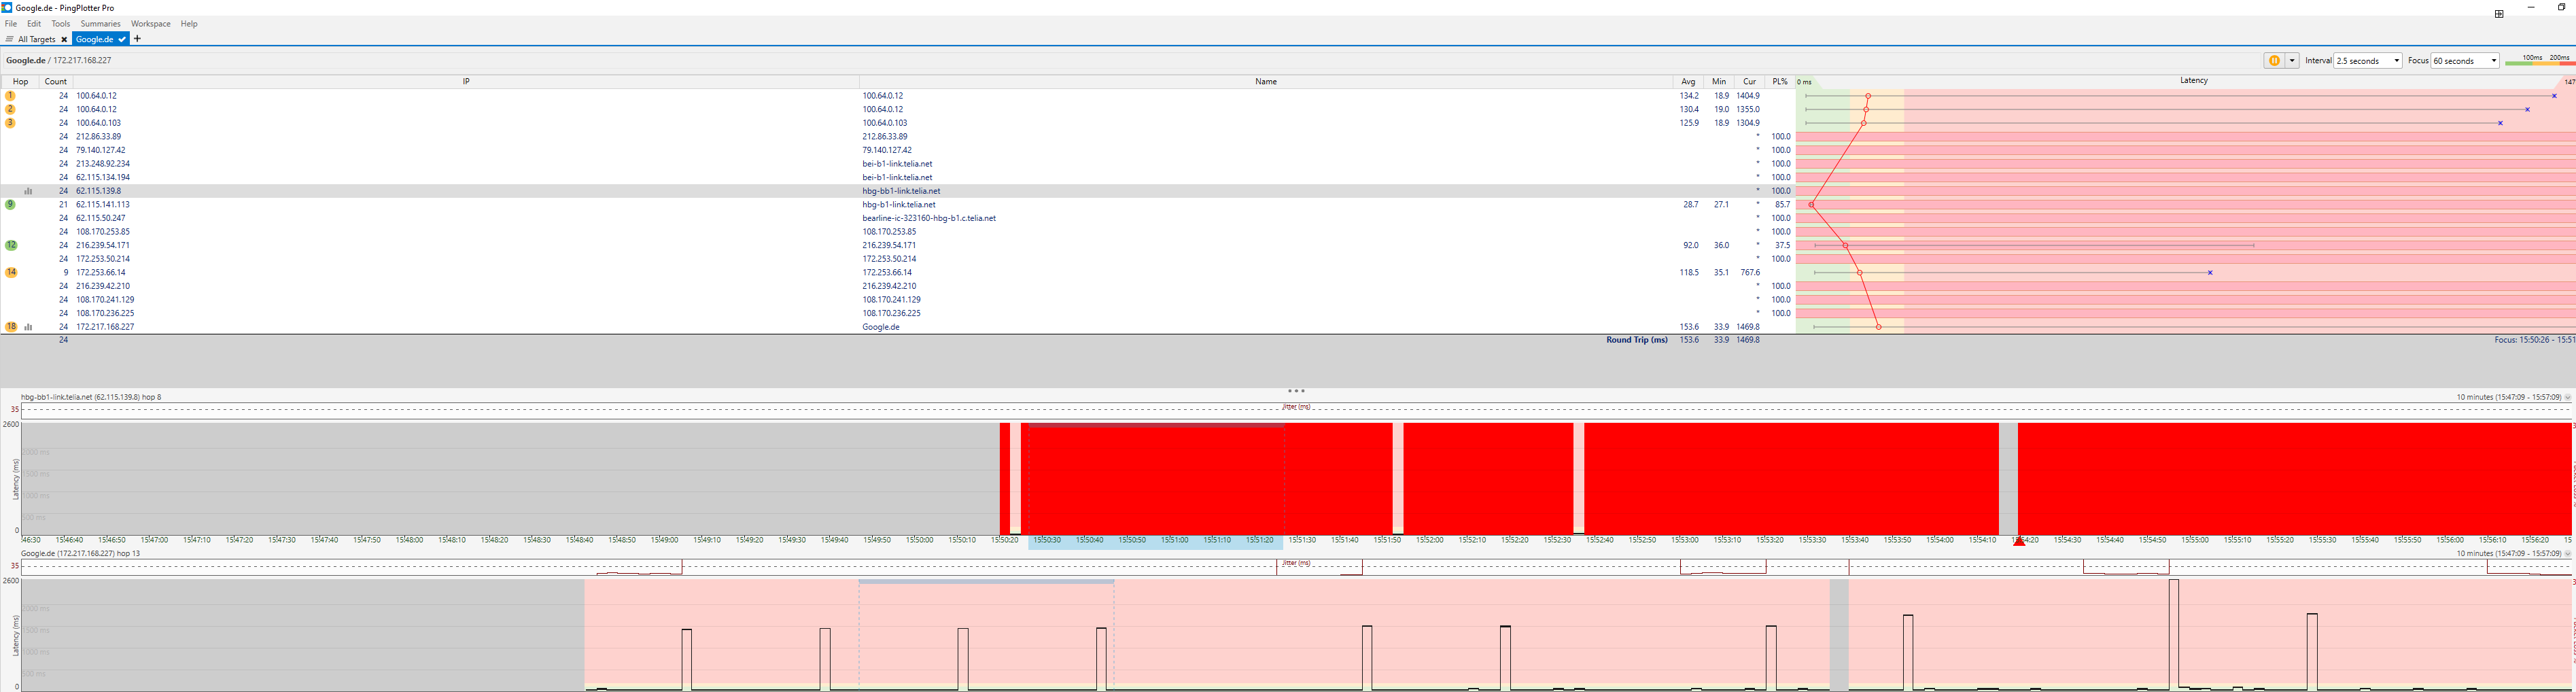
Task: Click bearline-ic-323160-hbg-b1.c.telia.net name
Action: 929,218
